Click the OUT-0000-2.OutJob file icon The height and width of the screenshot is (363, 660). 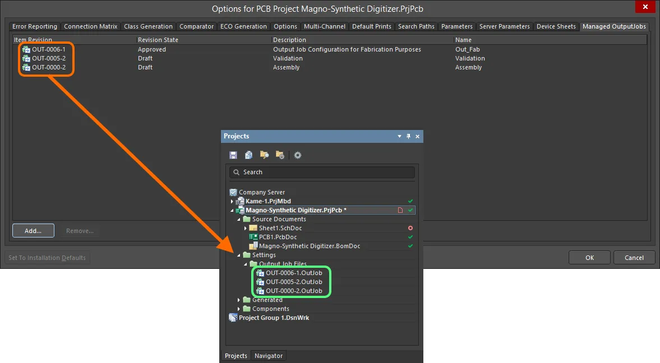tap(260, 291)
